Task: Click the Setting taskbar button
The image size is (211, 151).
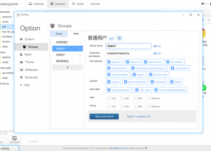Action: (x=9, y=148)
